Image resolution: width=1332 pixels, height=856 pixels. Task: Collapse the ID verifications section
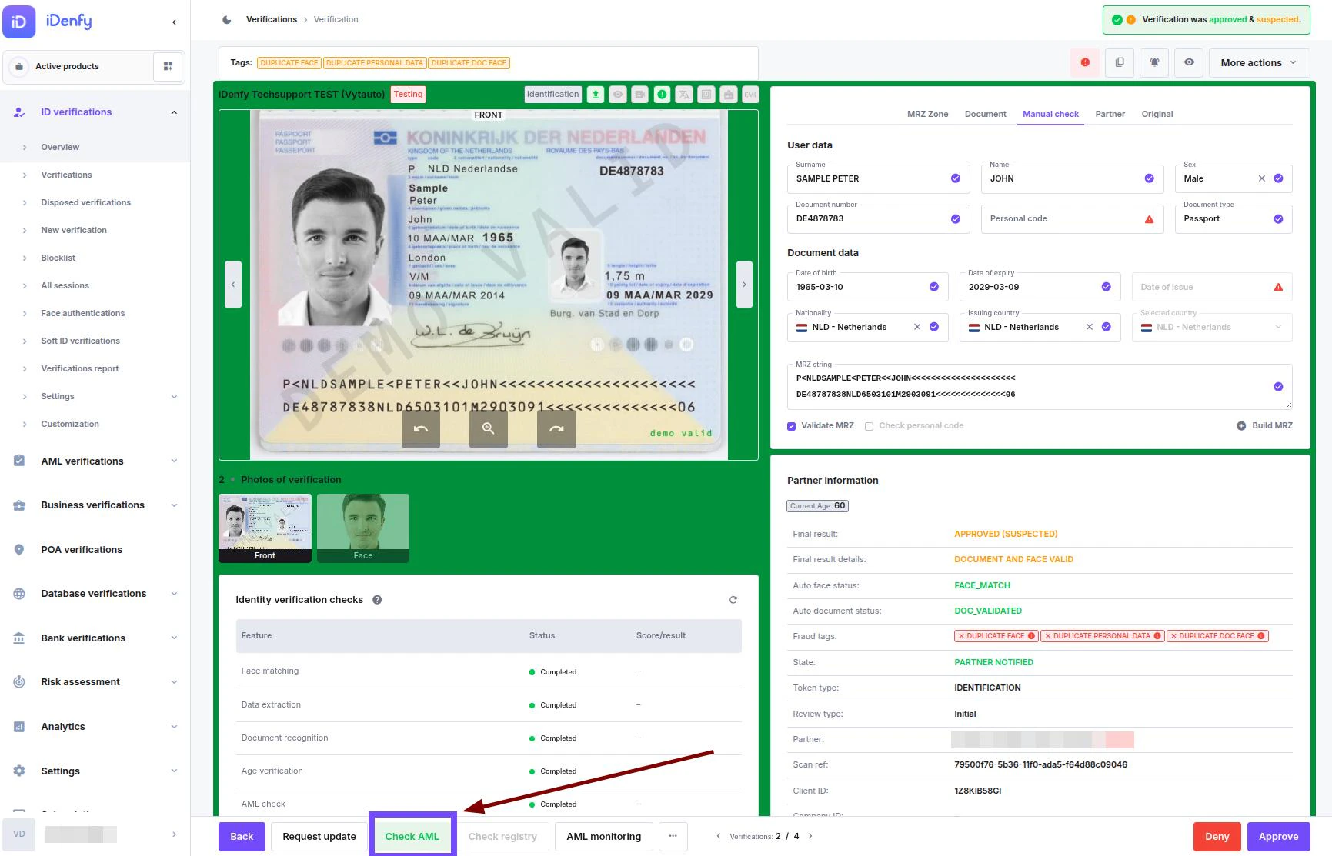[x=174, y=112]
